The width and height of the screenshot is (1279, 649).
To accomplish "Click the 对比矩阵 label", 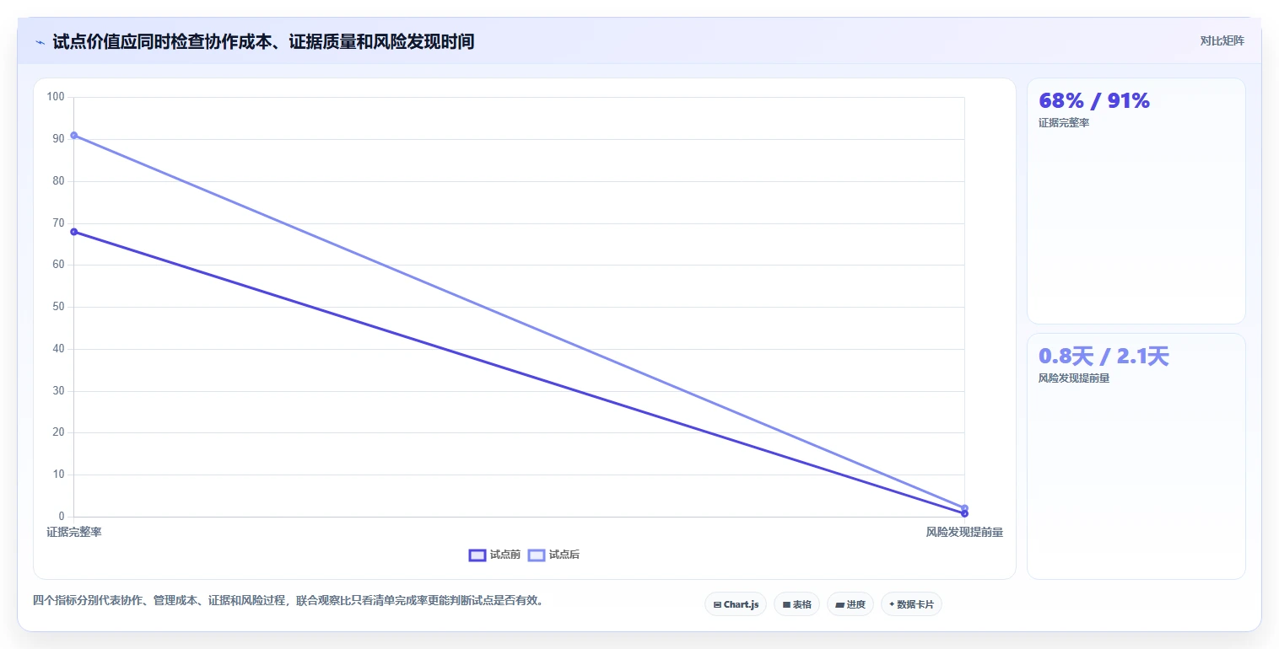I will (1222, 40).
